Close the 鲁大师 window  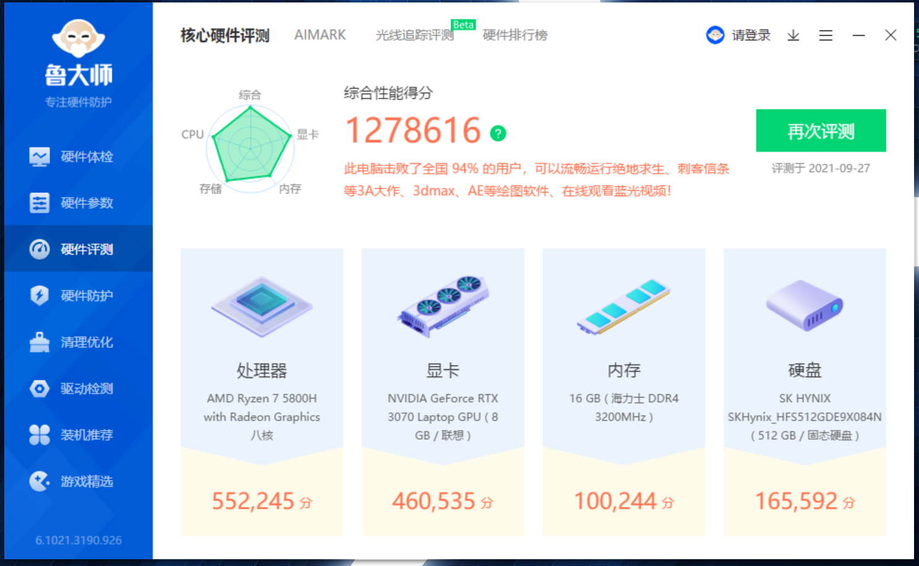[891, 35]
